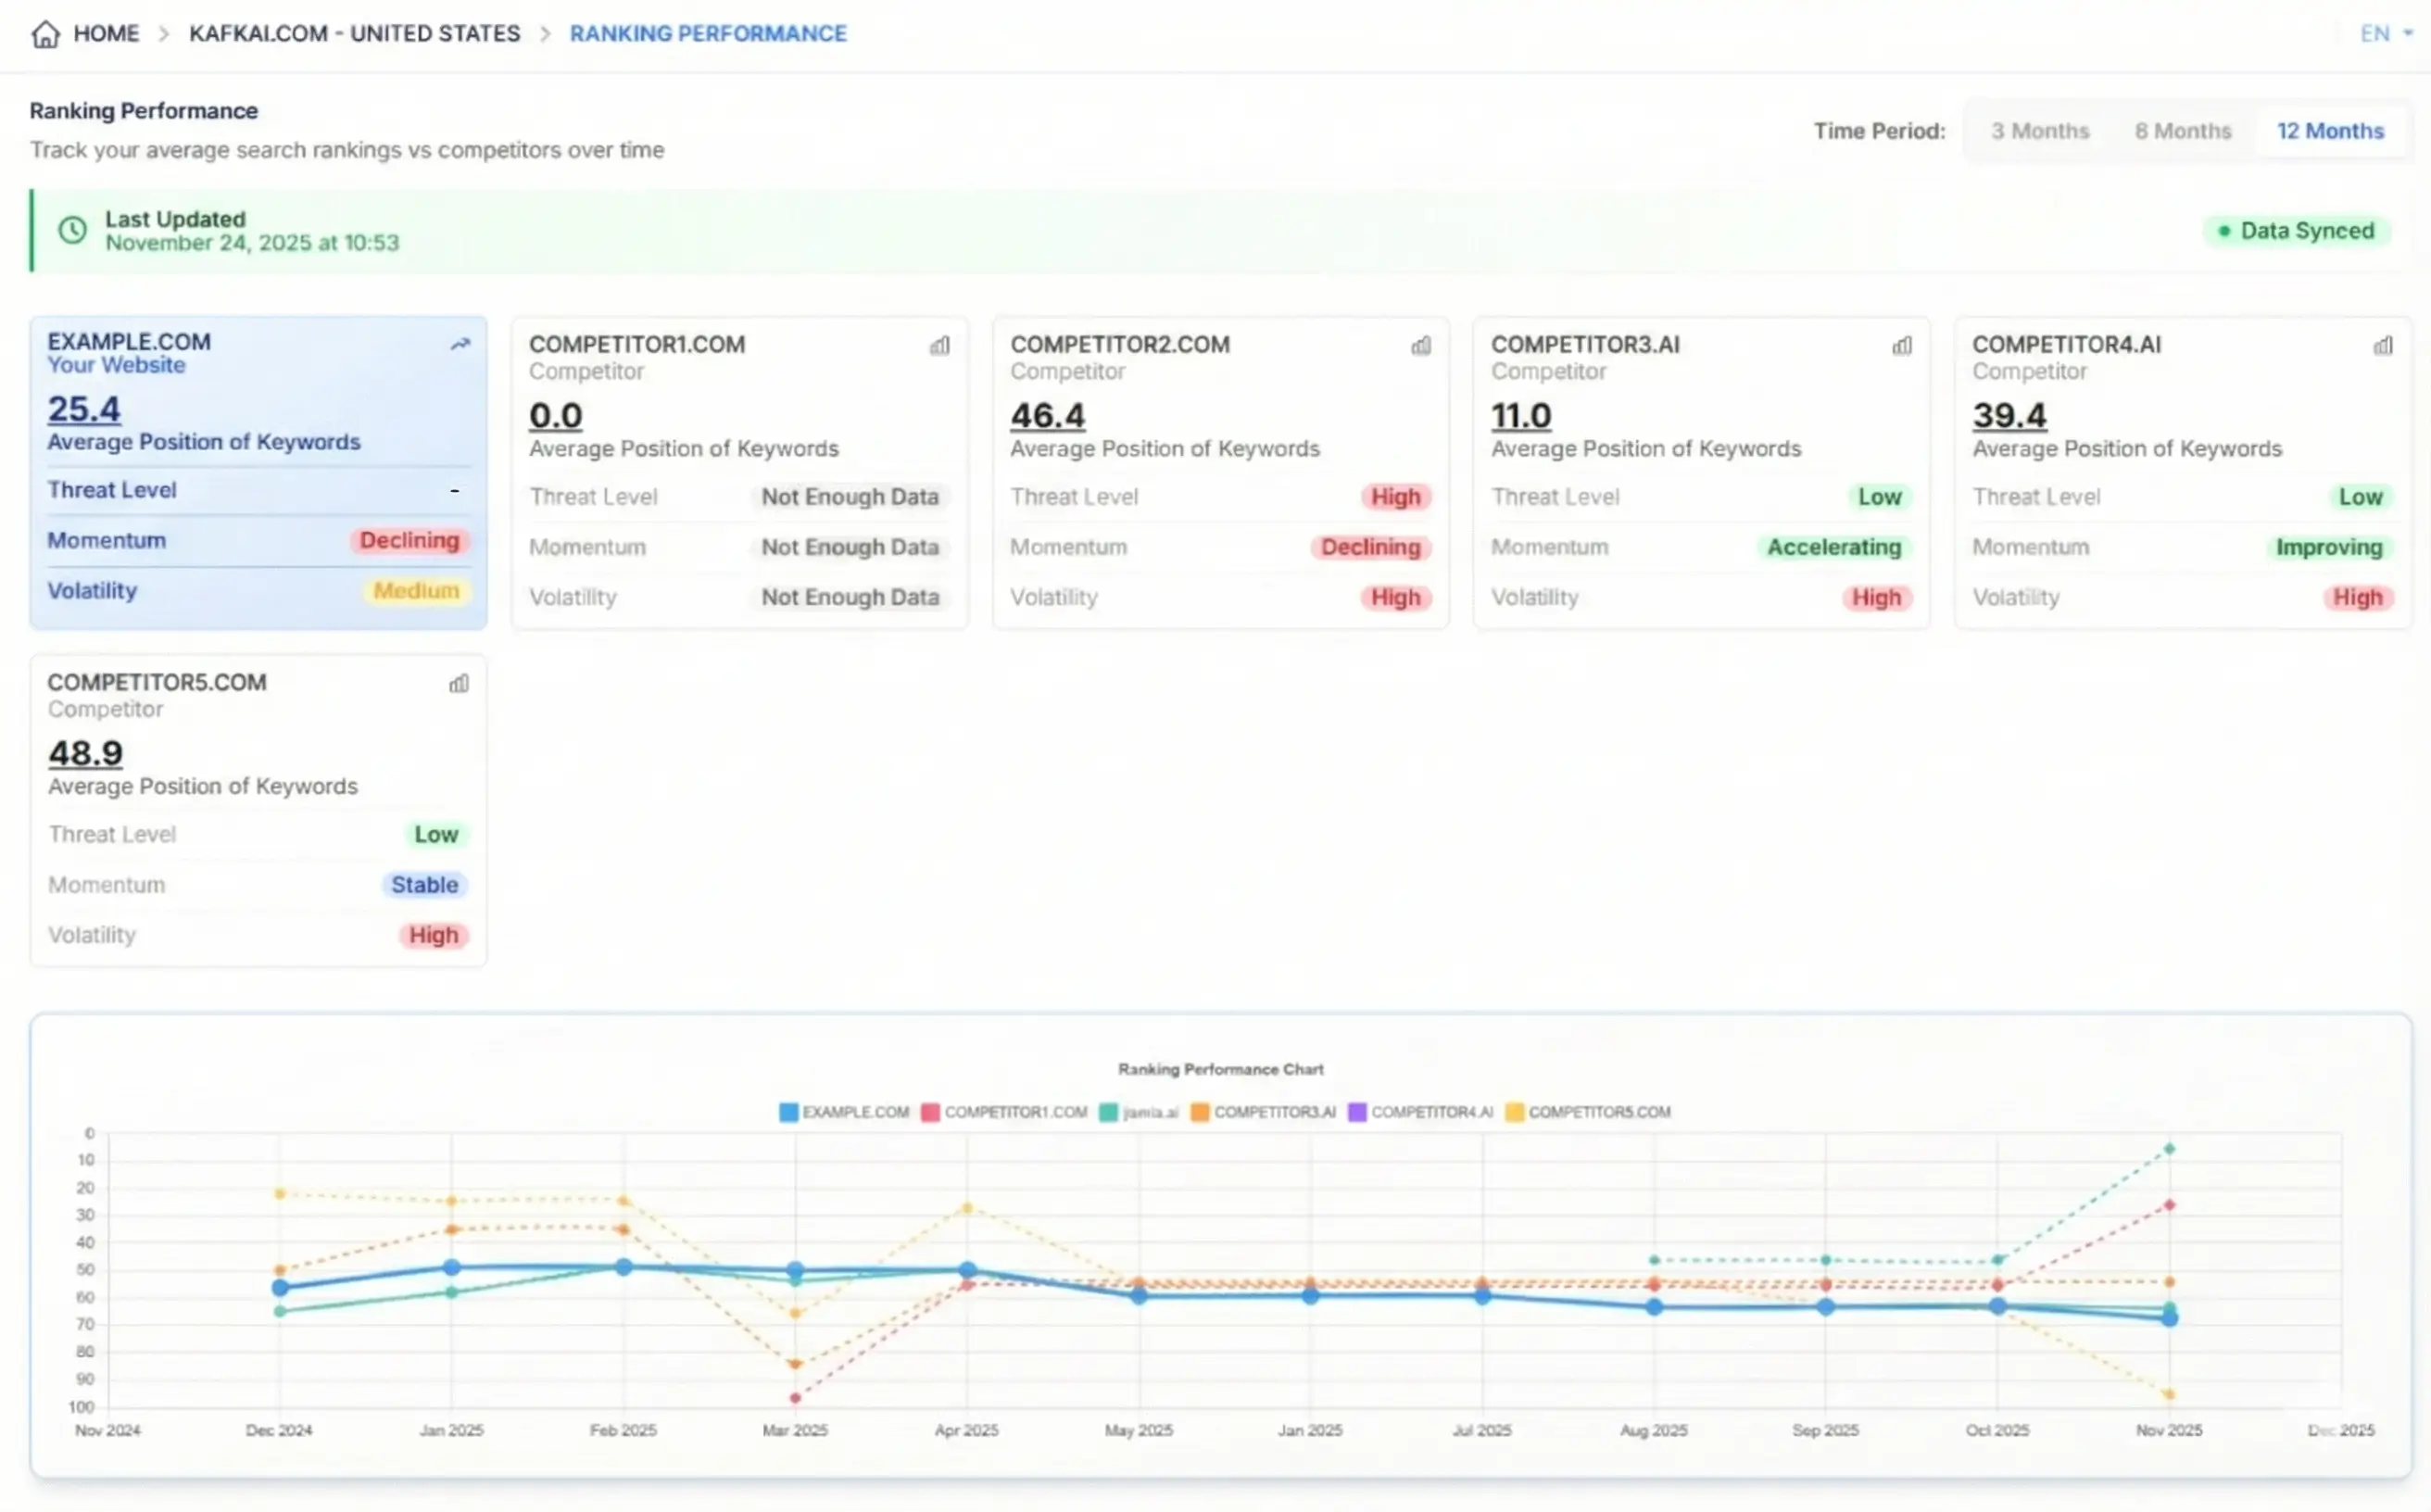Click the Medium volatility badge on EXAMPLE.COM
This screenshot has width=2431, height=1512.
(x=415, y=590)
